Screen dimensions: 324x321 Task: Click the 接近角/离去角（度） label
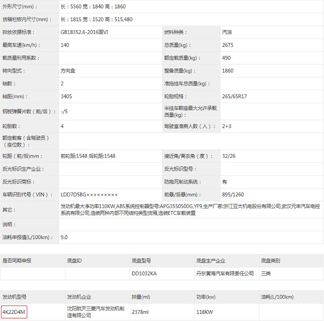pyautogui.click(x=188, y=156)
